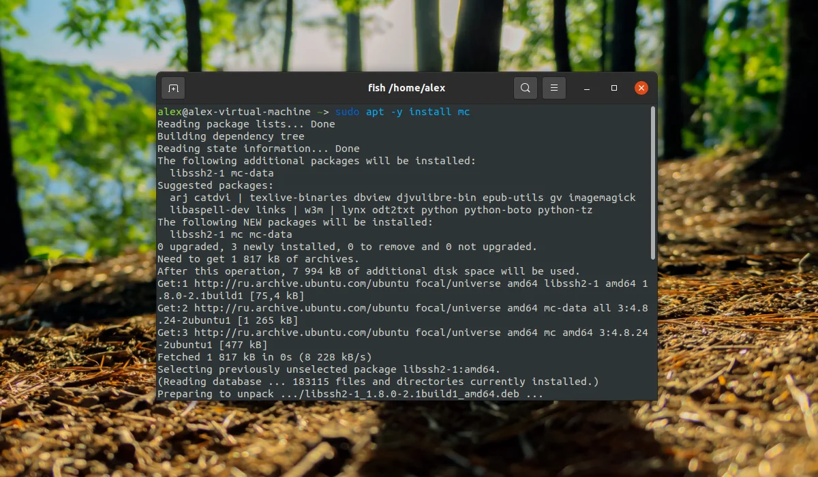
Task: Click the line starting 'libaspell-dev links'
Action: [381, 210]
